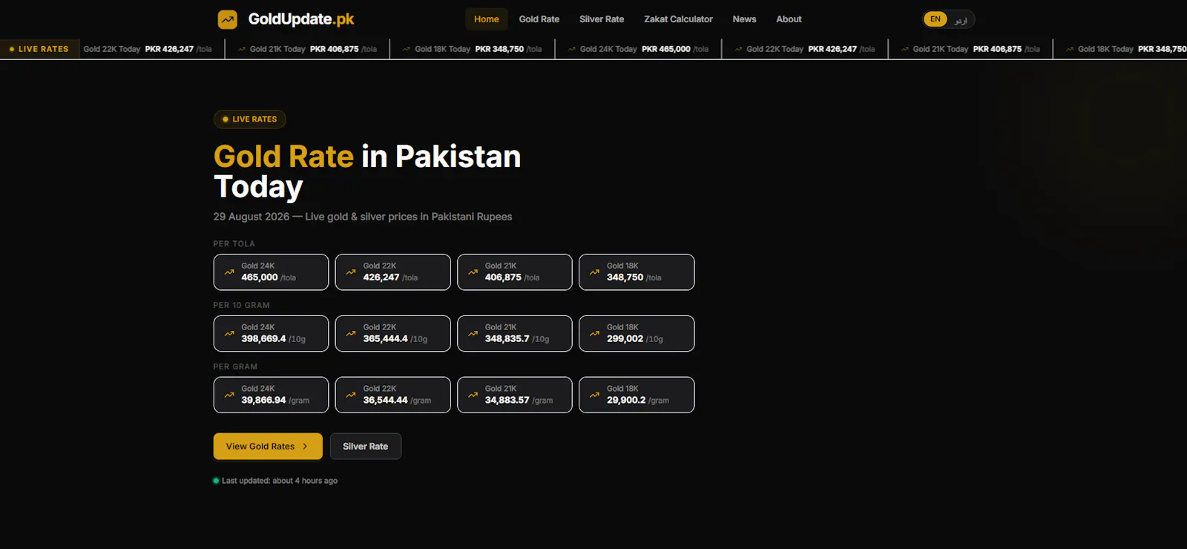
Task: Click trend icon on 29,900.2 /gram card
Action: coord(595,395)
